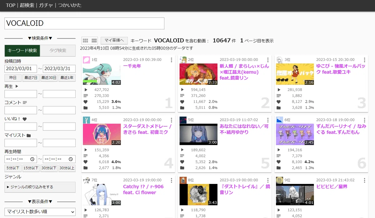Filter duration to 5分以下

point(13,168)
